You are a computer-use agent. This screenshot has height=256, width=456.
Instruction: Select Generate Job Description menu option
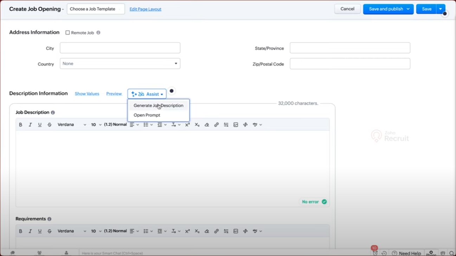tap(158, 106)
